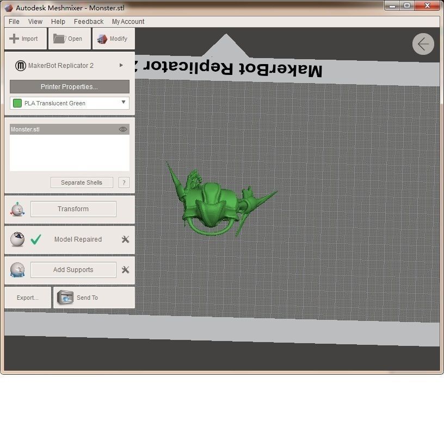Send model to printer with Send To
The image size is (444, 423).
(x=94, y=298)
